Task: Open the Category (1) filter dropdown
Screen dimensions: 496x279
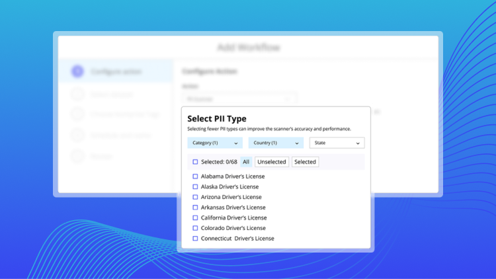Action: click(215, 143)
